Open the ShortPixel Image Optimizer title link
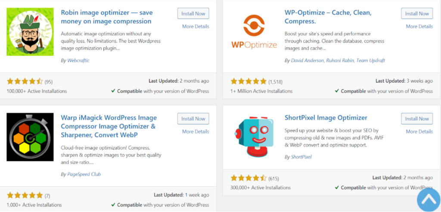 coord(326,117)
